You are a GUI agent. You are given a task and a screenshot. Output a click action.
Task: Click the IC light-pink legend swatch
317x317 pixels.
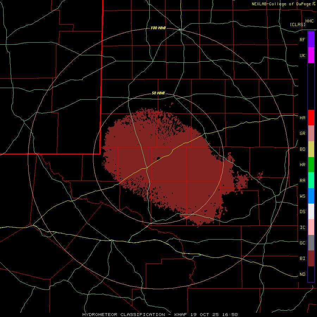point(311,227)
